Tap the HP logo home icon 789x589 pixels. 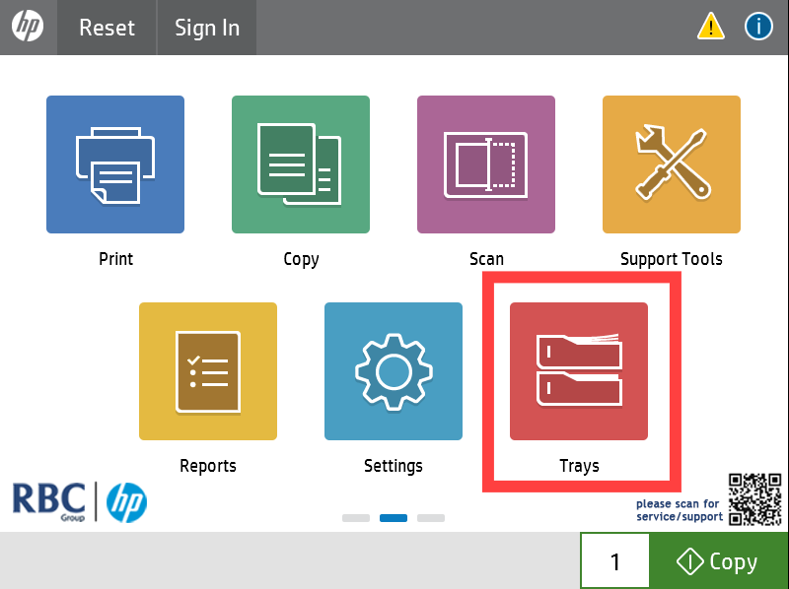tap(28, 27)
